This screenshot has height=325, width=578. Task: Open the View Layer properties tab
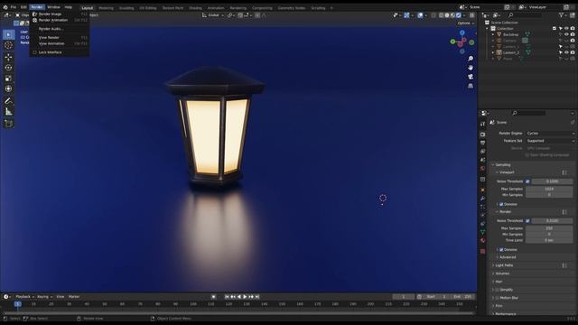pyautogui.click(x=483, y=152)
